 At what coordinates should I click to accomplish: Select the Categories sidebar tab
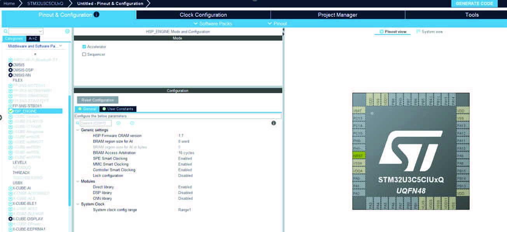click(14, 39)
